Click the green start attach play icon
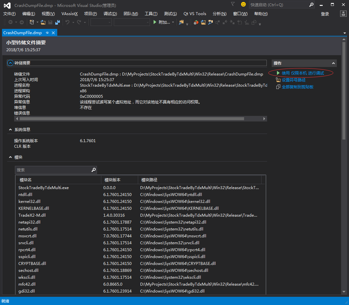The height and width of the screenshot is (305, 349). 155,22
